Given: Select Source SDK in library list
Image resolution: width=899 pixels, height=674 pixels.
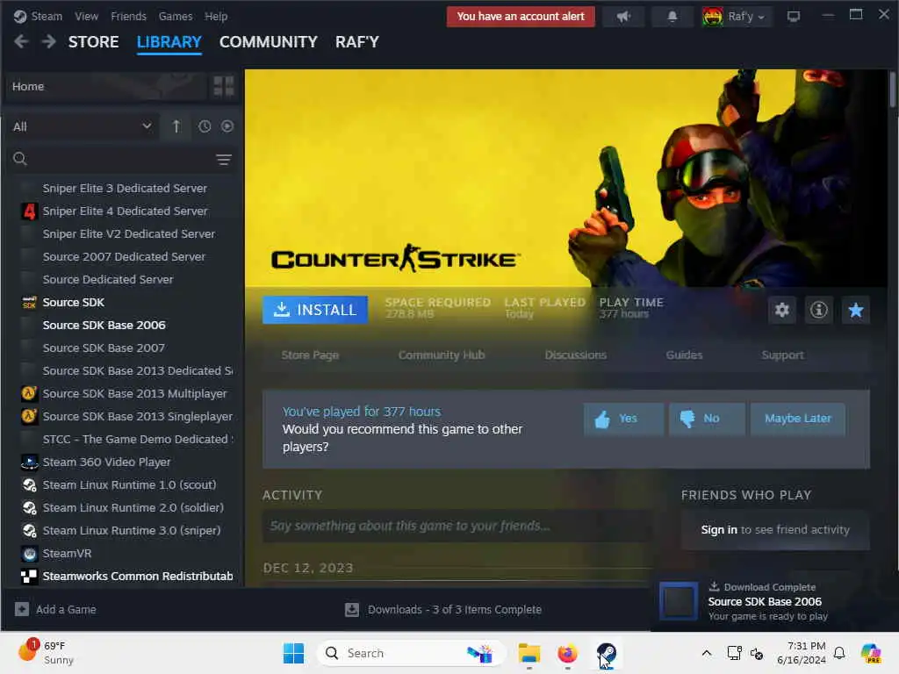Looking at the screenshot, I should coord(74,302).
